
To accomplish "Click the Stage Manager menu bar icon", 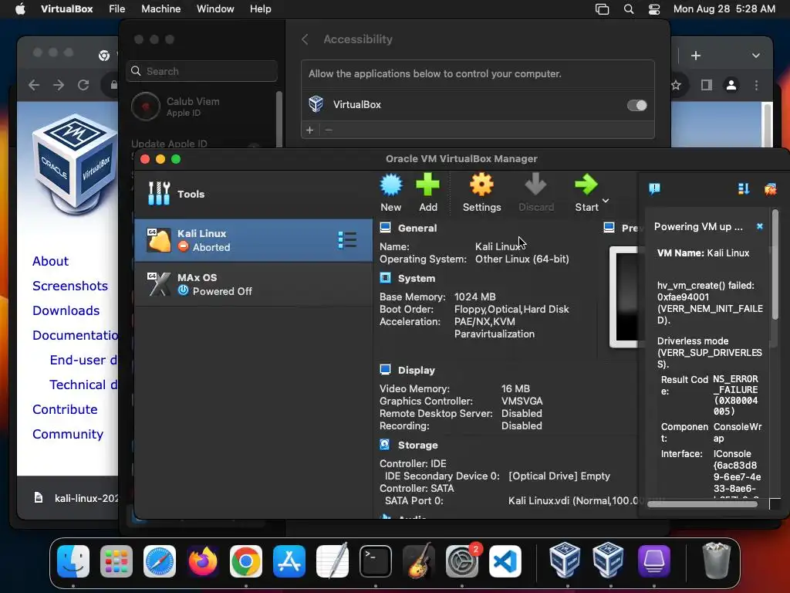I will pyautogui.click(x=602, y=9).
